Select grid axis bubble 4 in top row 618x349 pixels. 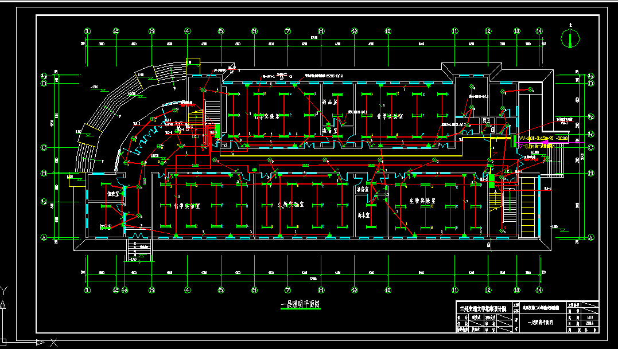point(188,31)
